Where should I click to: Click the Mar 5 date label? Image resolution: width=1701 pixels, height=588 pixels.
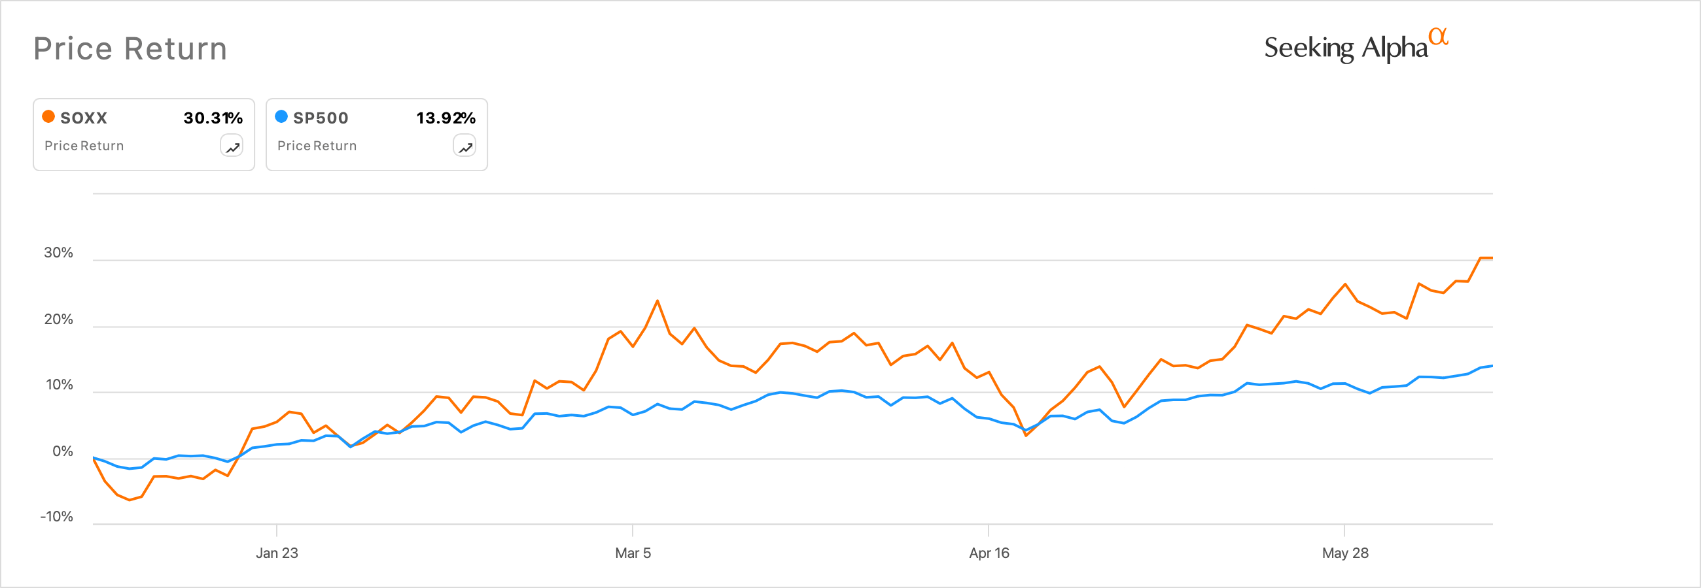(x=634, y=554)
